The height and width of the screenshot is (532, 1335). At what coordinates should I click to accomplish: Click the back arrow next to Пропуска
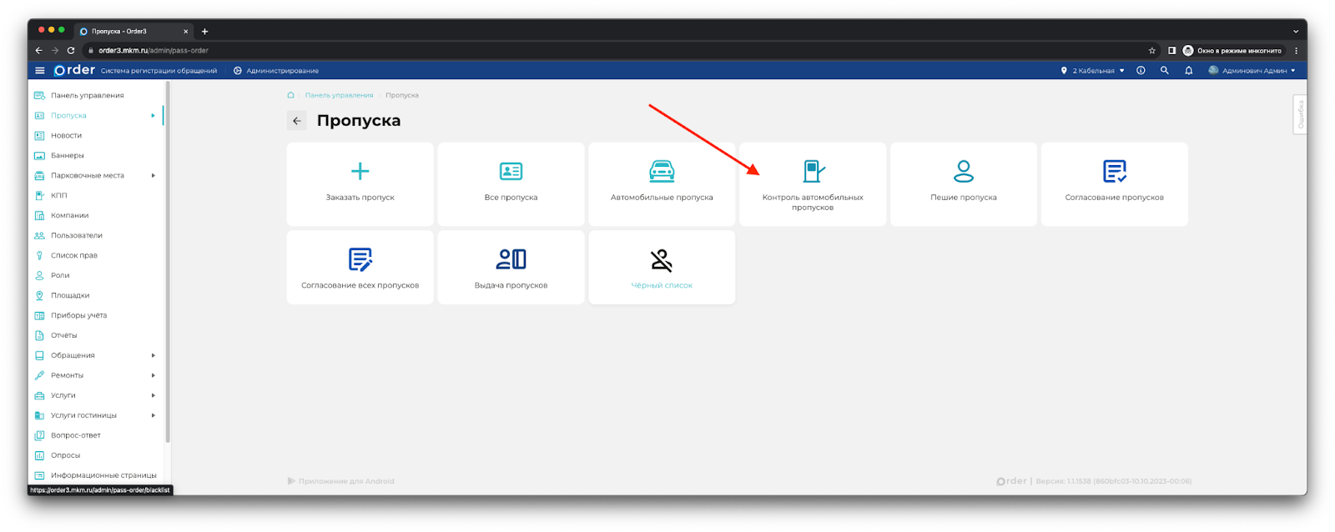pyautogui.click(x=297, y=121)
